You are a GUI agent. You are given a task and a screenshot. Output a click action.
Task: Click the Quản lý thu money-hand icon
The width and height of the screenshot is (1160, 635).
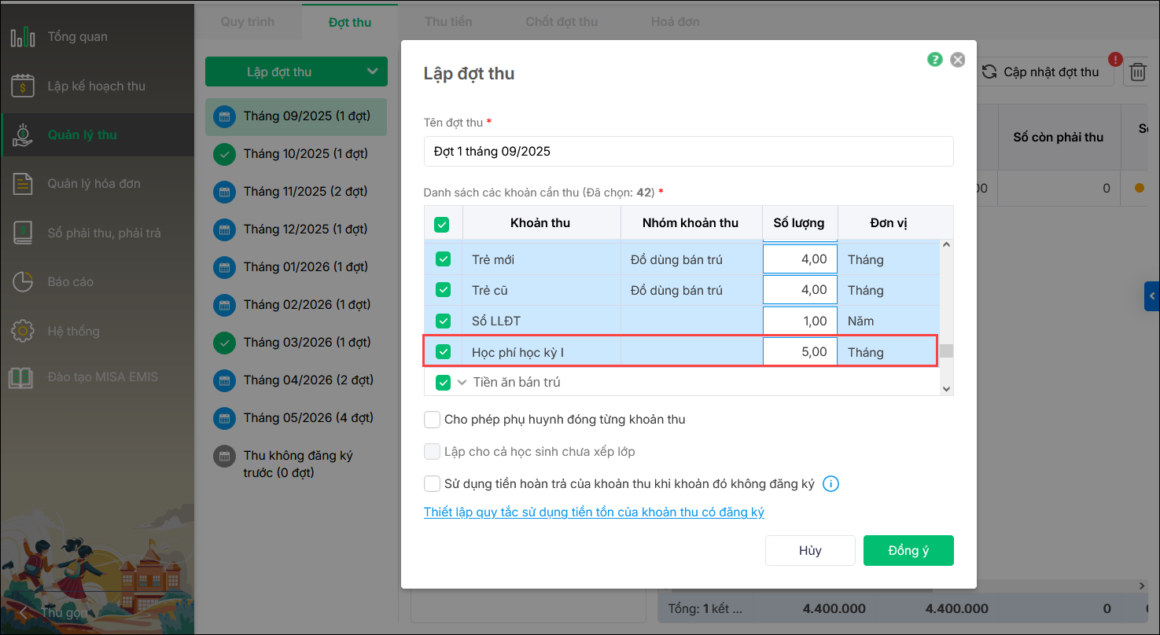[x=23, y=134]
